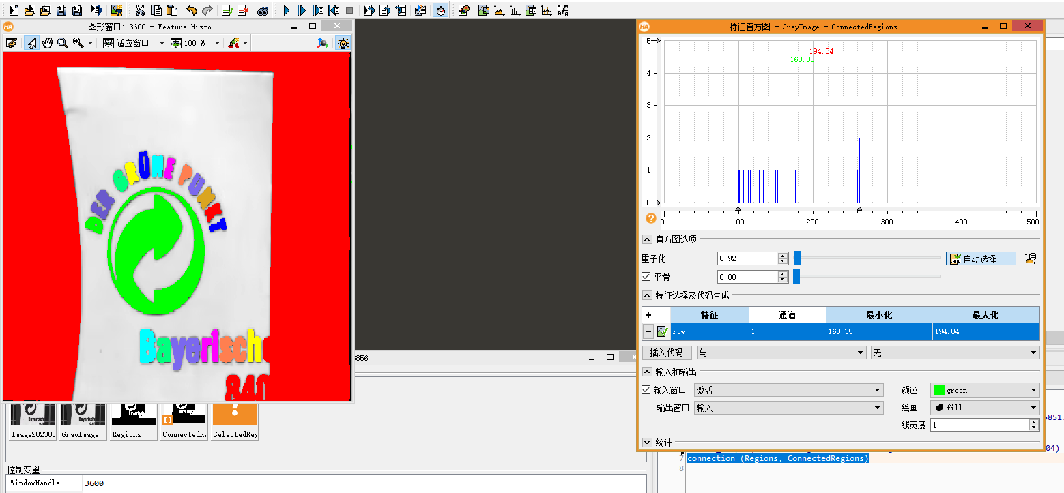Image resolution: width=1064 pixels, height=493 pixels.
Task: Click the 量子化 slider handle
Action: pyautogui.click(x=796, y=258)
